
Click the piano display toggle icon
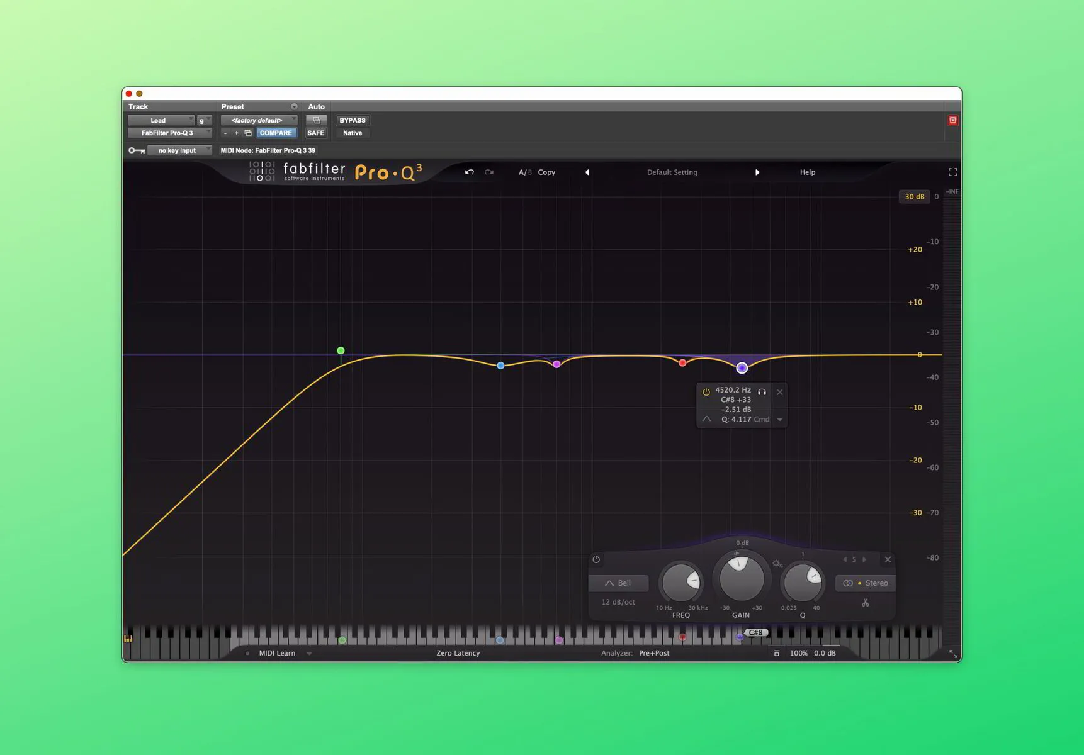(128, 639)
